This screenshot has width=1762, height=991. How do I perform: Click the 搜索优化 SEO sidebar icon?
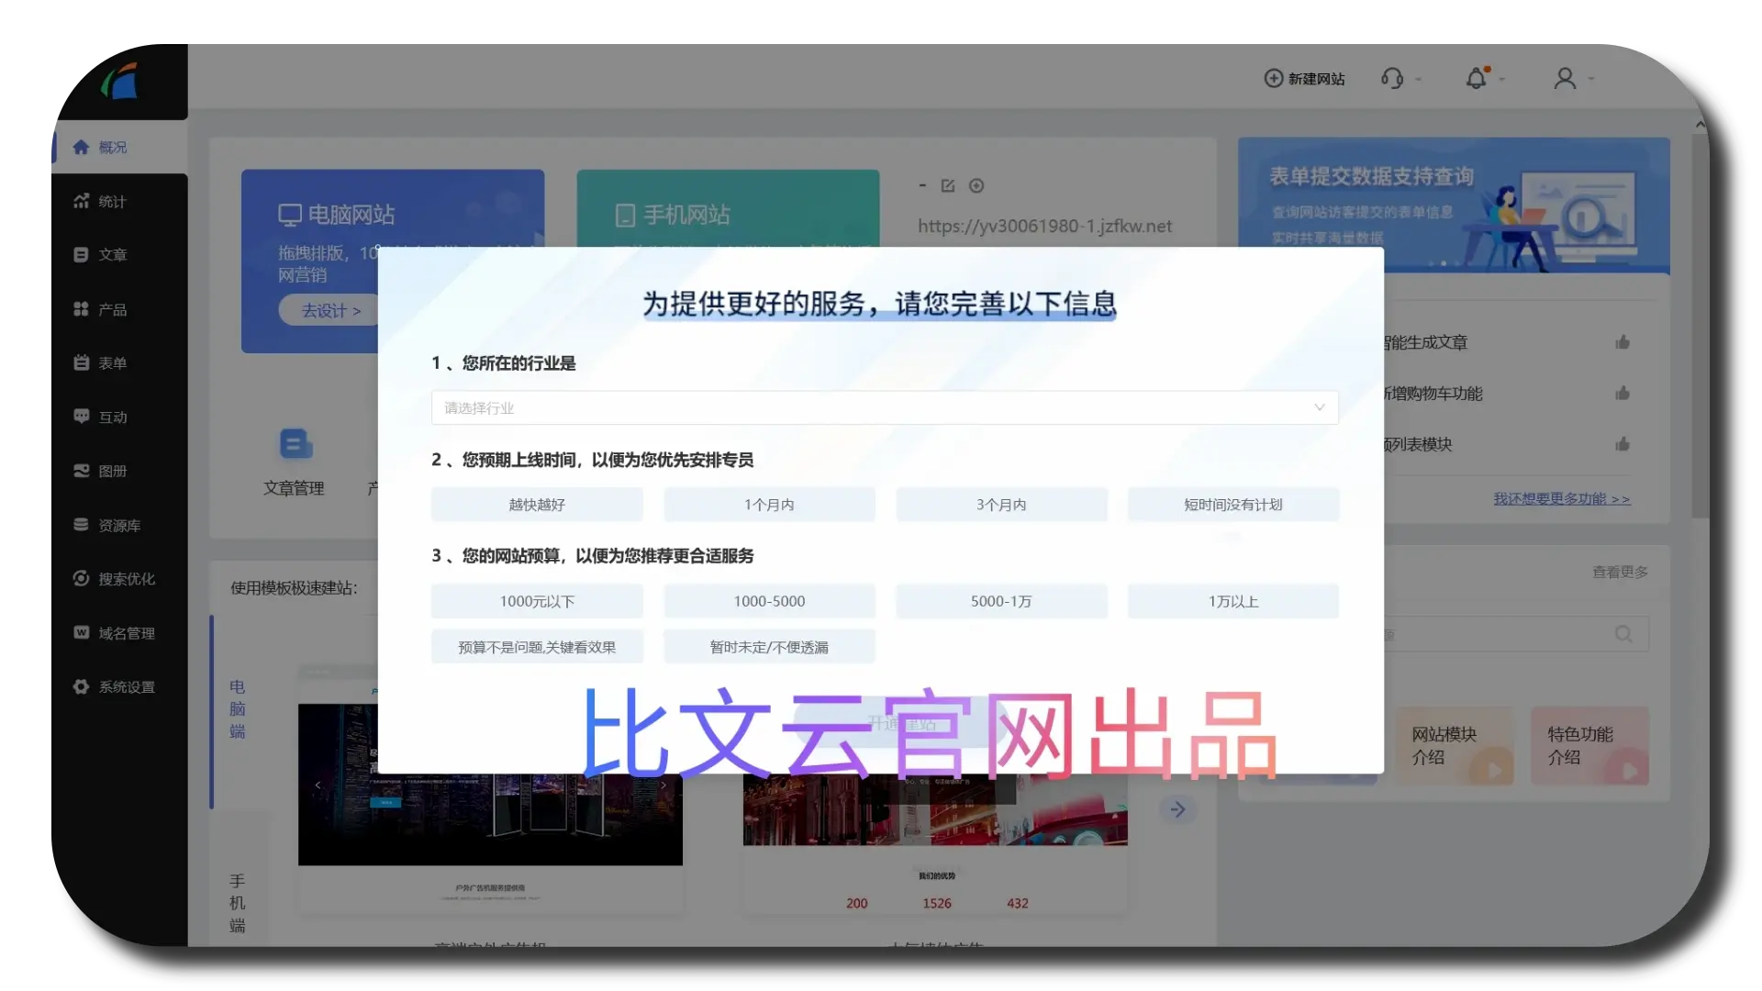coord(81,578)
